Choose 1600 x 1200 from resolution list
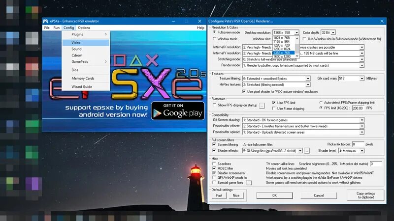 tap(284, 56)
